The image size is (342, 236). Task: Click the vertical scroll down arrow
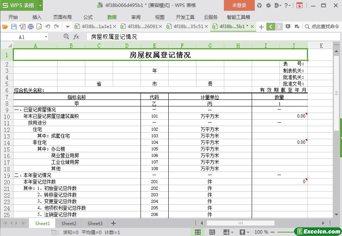click(x=336, y=215)
